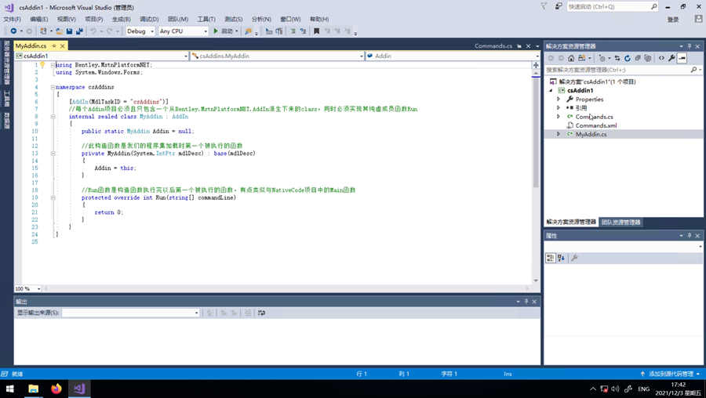Pin the Properties panel with pushpin
The height and width of the screenshot is (398, 706).
coord(690,235)
